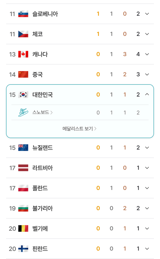Click the Canada maple leaf flag
This screenshot has height=259, width=160.
pos(23,54)
